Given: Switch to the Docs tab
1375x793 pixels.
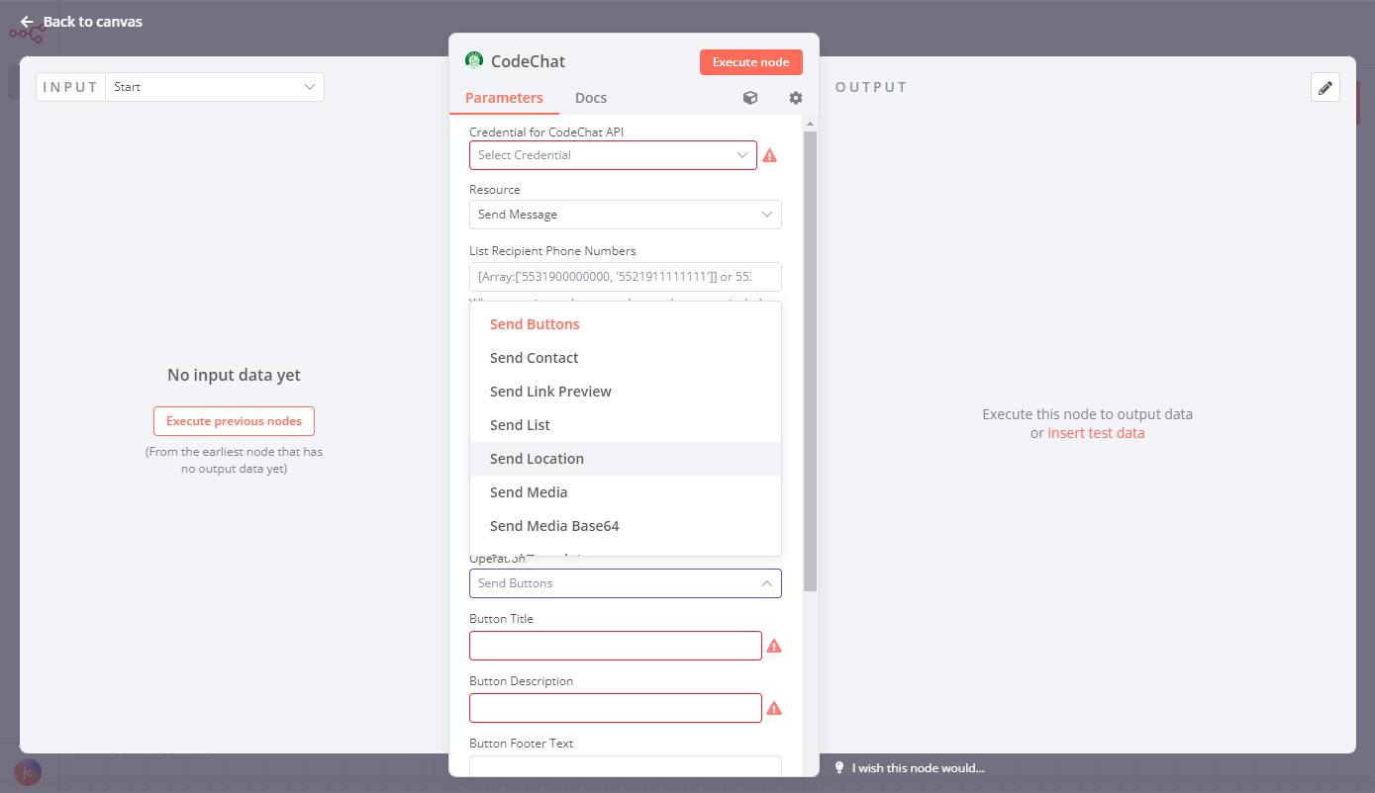Looking at the screenshot, I should pos(591,98).
